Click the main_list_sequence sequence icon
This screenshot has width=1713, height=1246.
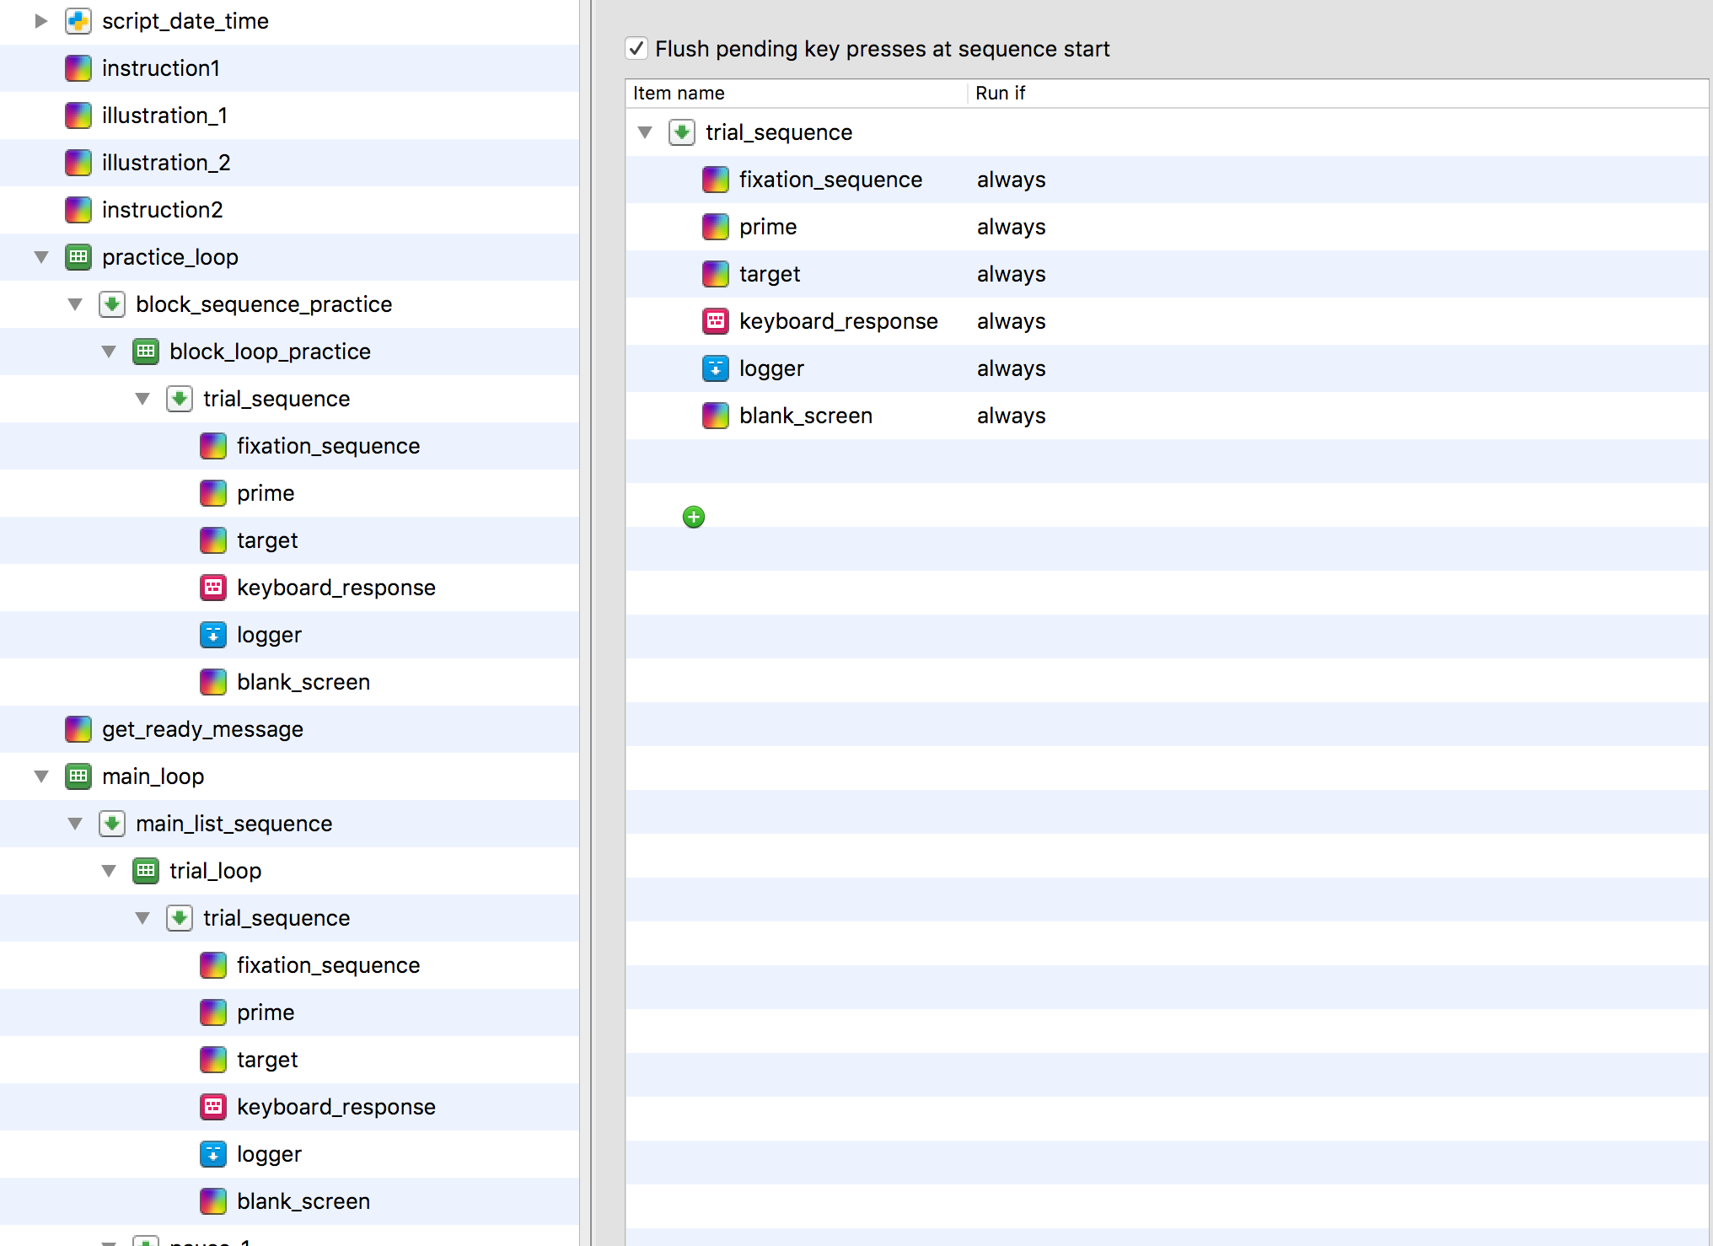pyautogui.click(x=112, y=824)
